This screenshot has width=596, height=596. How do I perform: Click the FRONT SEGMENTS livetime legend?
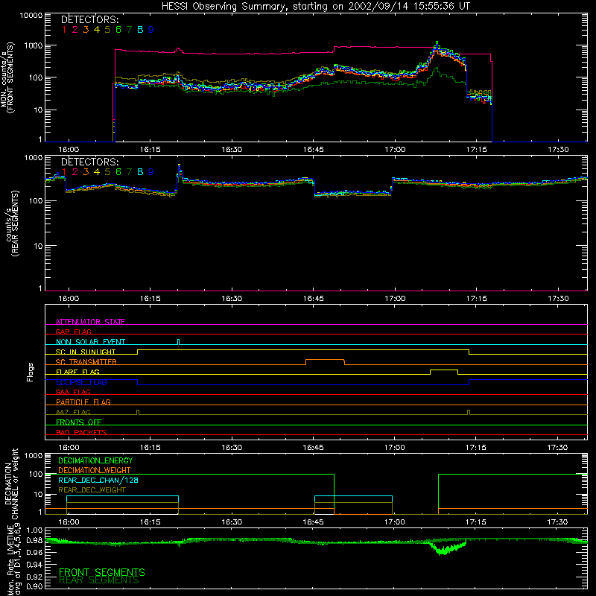click(x=102, y=572)
